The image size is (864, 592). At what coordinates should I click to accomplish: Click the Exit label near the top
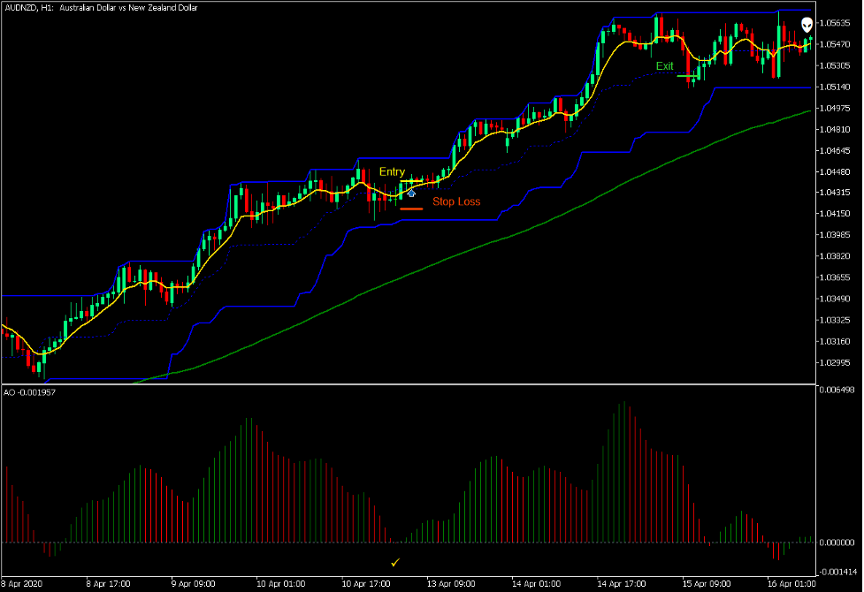[663, 65]
